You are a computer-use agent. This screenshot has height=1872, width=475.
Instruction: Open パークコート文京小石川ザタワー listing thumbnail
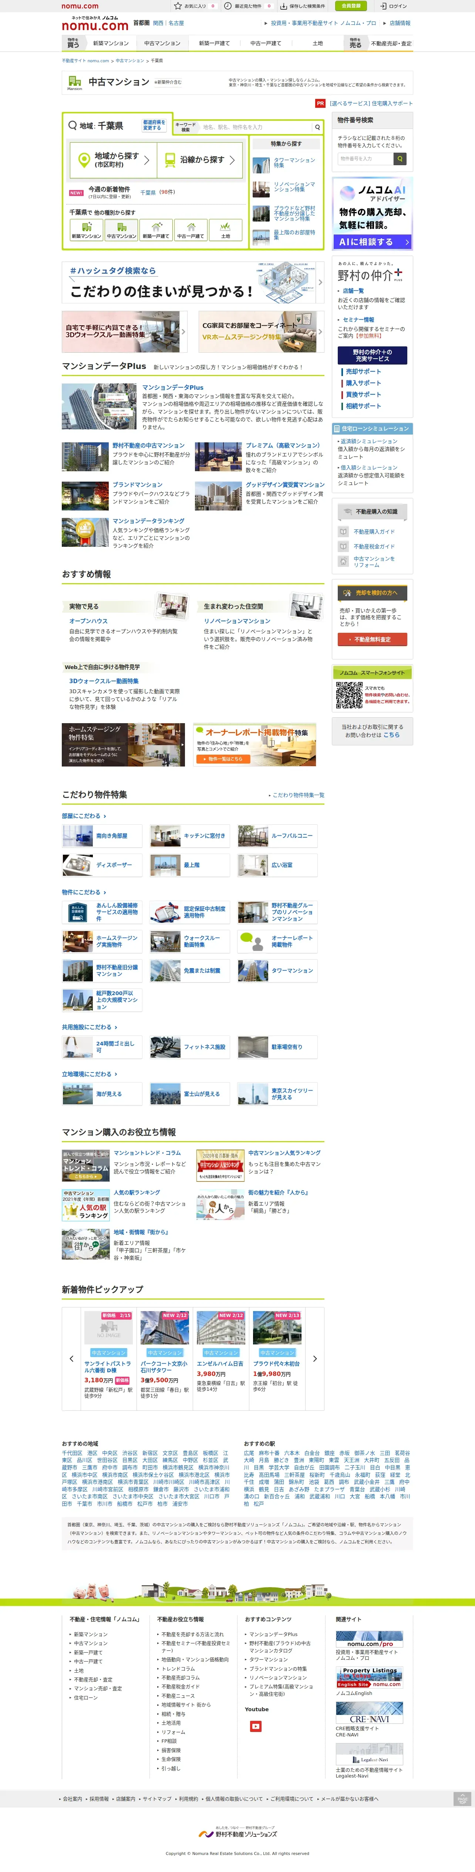165,1328
